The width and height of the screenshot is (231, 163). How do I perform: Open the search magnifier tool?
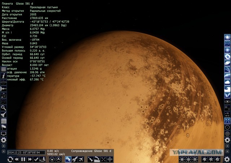click(4, 108)
